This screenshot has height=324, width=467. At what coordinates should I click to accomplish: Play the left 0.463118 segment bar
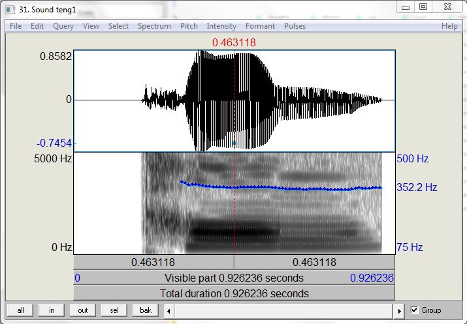coord(153,262)
